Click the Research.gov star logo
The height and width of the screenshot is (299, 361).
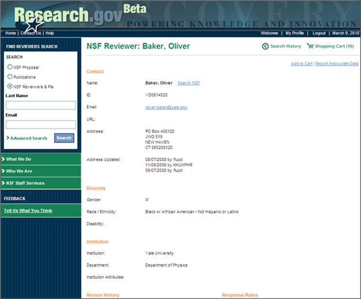click(x=34, y=24)
